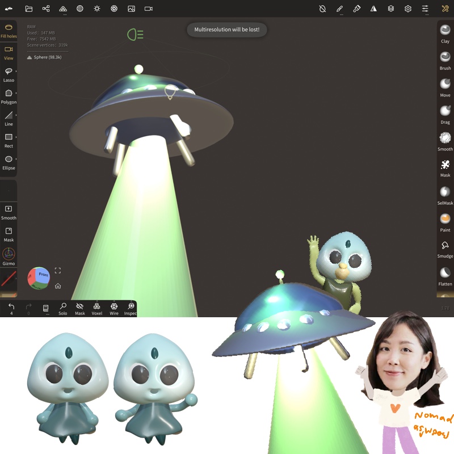Reset the view with the home icon
This screenshot has width=454, height=454.
pos(58,286)
